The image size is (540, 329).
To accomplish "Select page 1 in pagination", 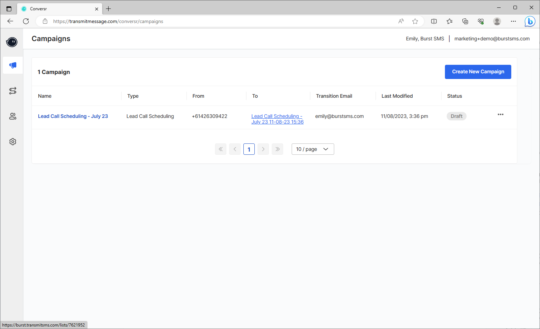I will click(249, 149).
